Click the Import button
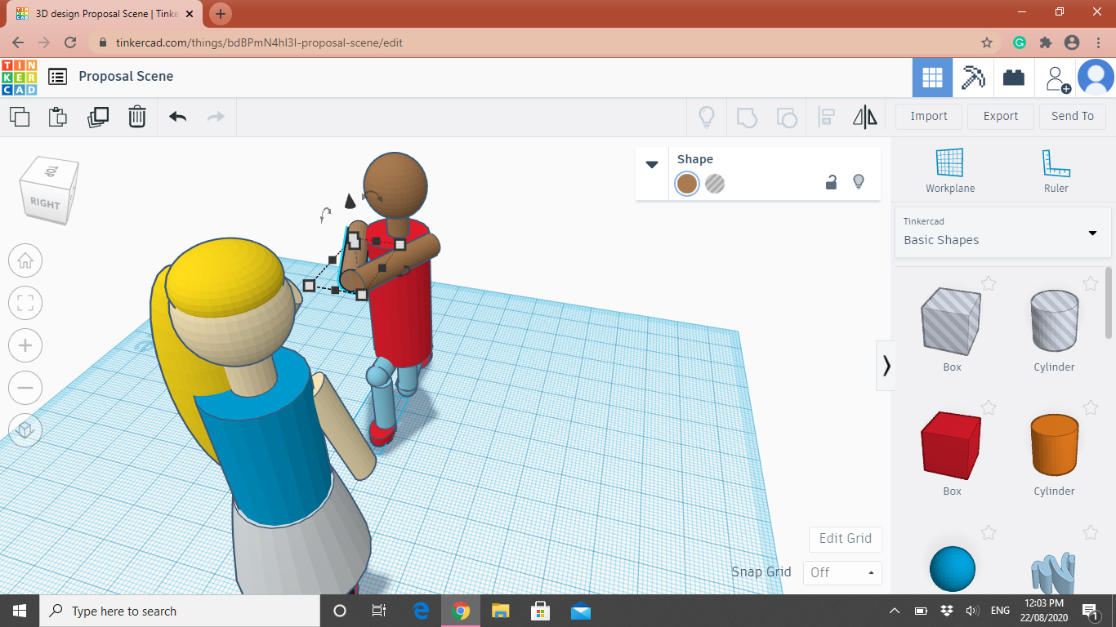Image resolution: width=1116 pixels, height=627 pixels. point(929,116)
